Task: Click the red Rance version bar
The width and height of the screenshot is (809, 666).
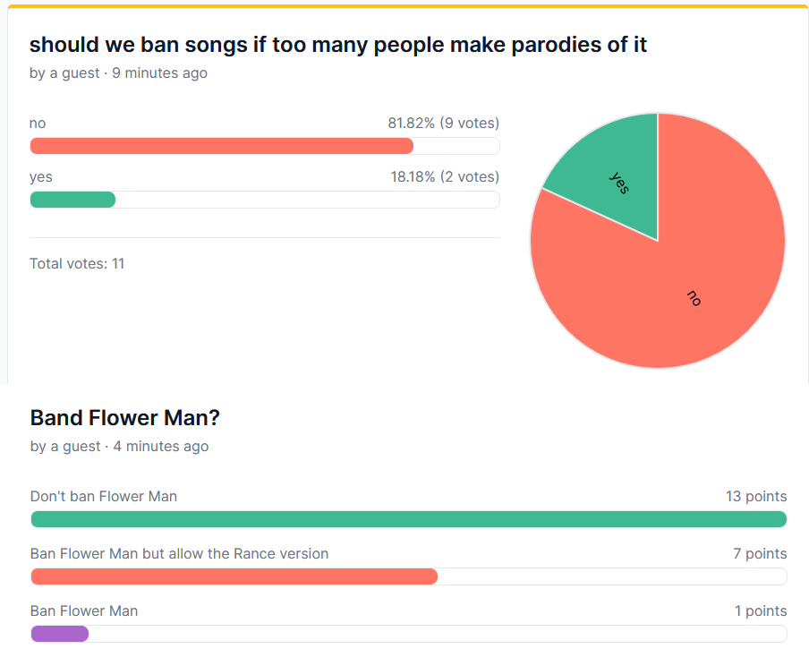Action: (x=234, y=576)
